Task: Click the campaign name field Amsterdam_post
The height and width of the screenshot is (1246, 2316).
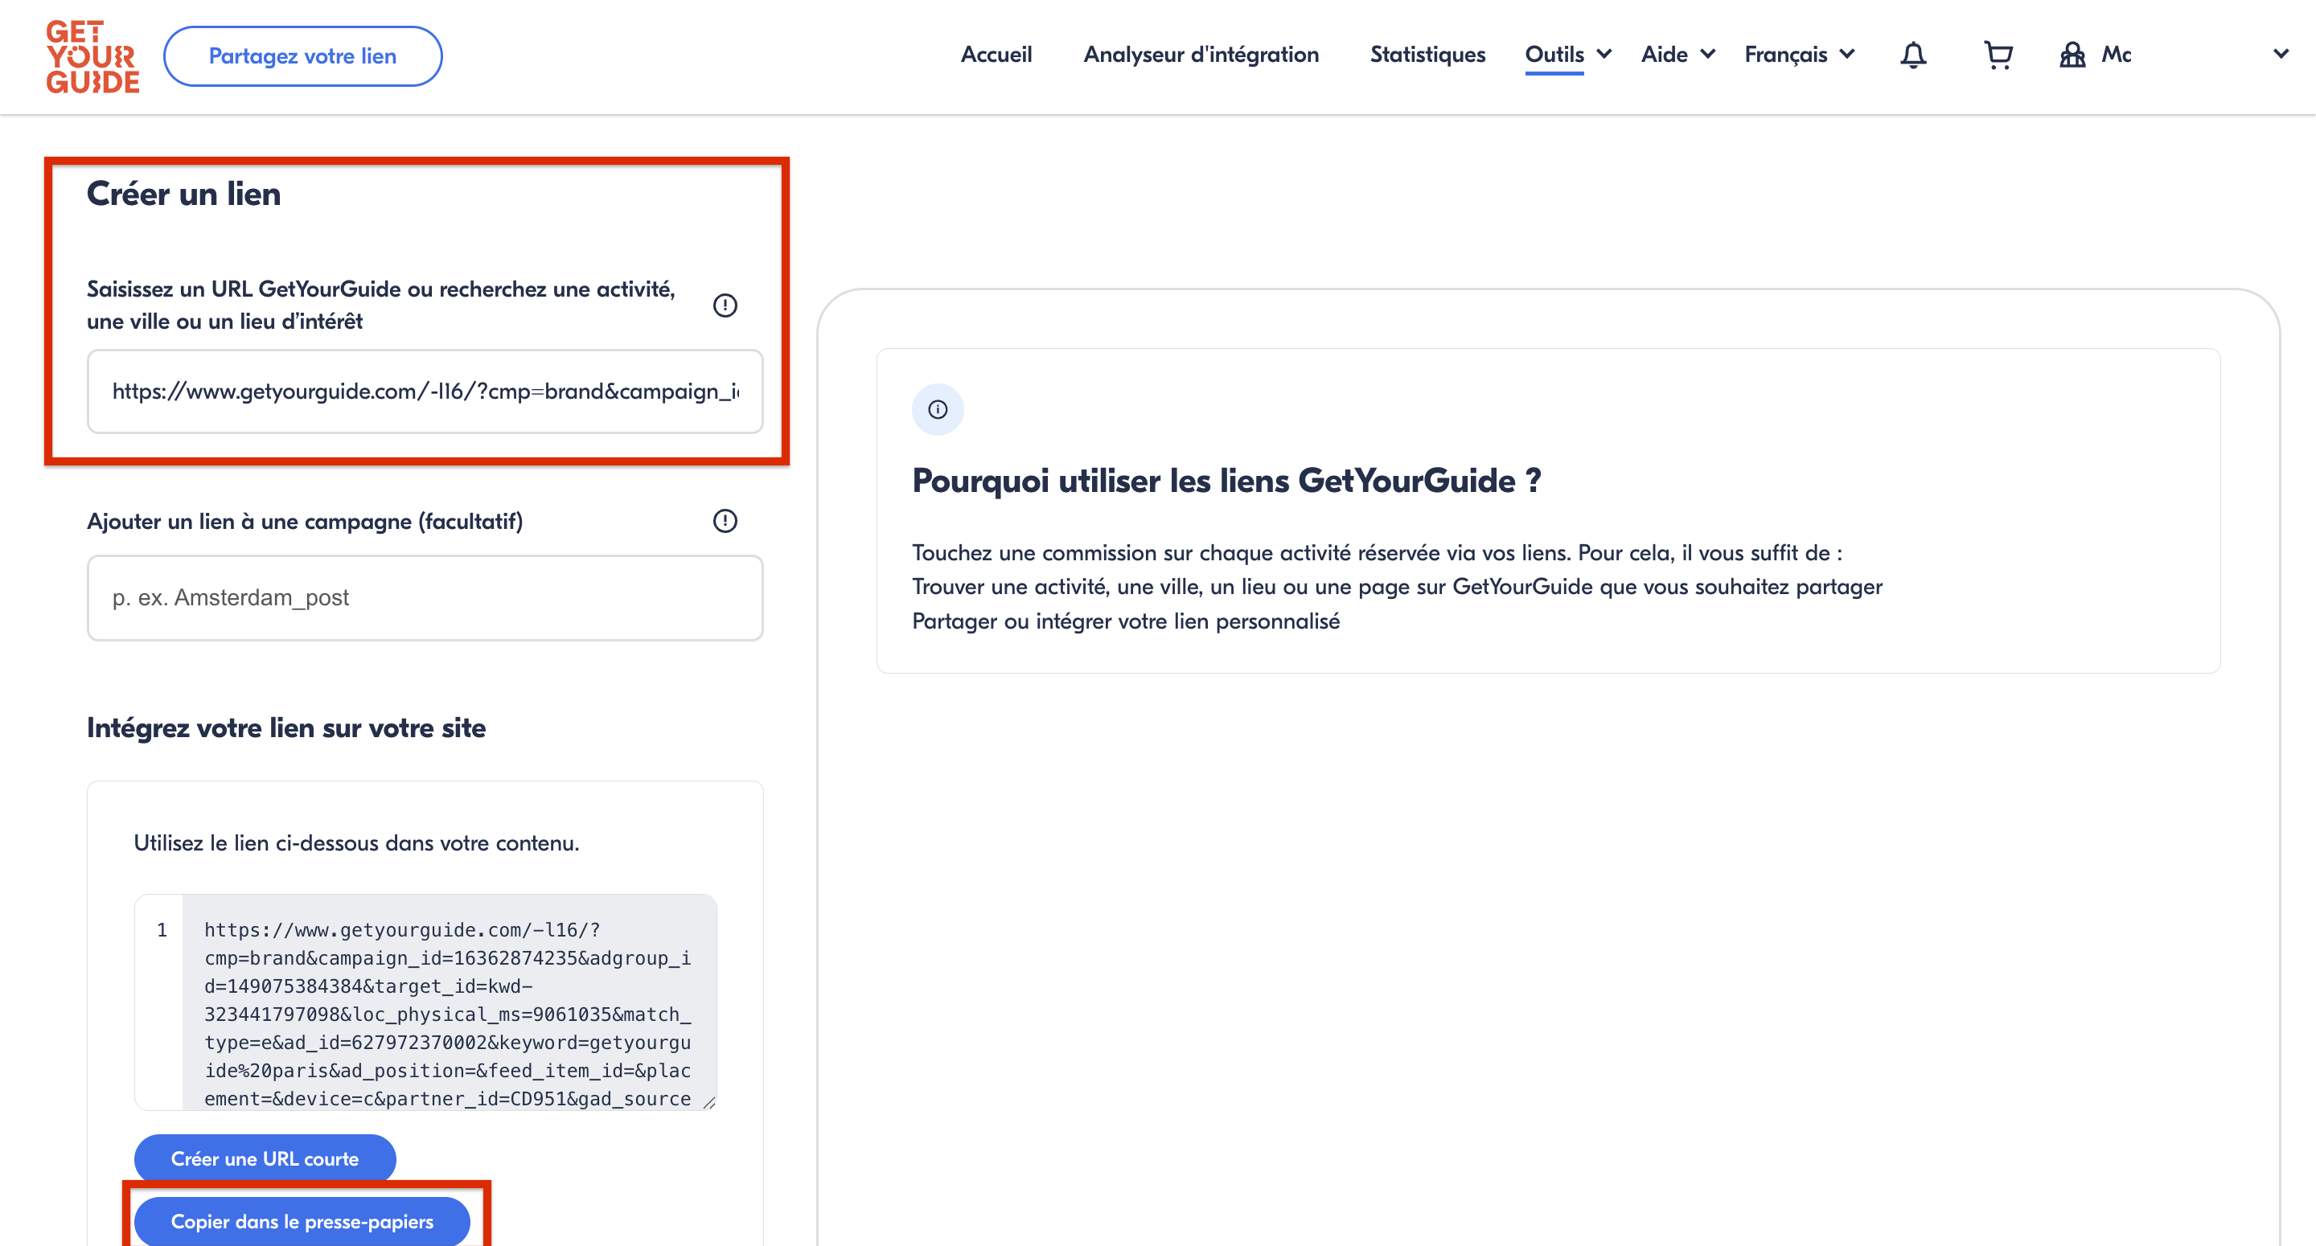Action: [x=425, y=598]
